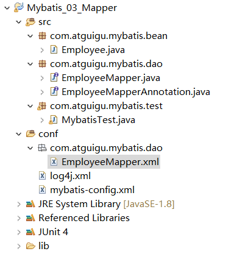
Task: Collapse the com.atguigu.mybatis.test package
Action: [x=30, y=106]
